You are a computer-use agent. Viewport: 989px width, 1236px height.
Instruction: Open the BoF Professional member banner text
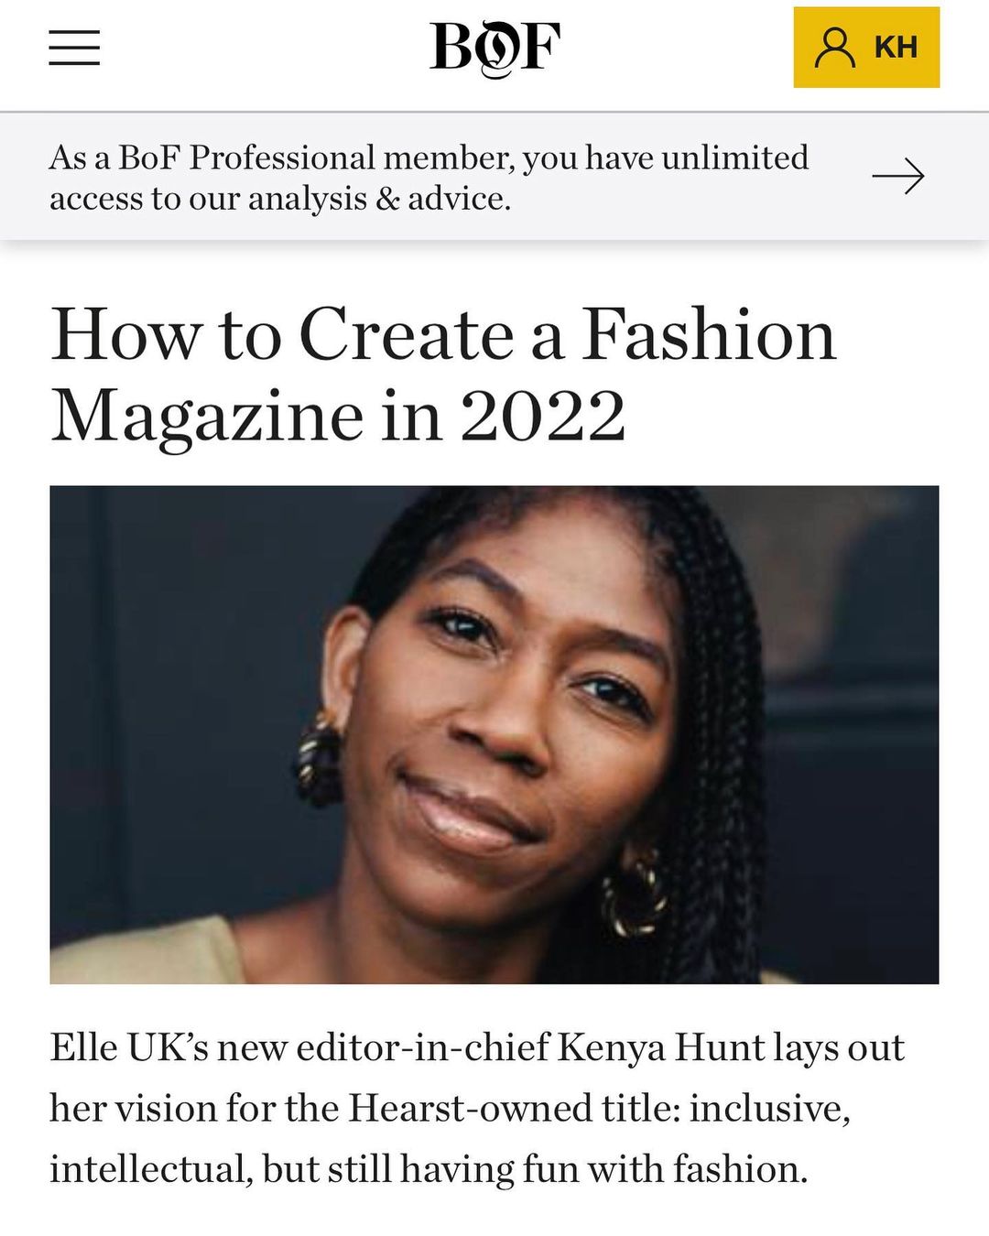[429, 177]
